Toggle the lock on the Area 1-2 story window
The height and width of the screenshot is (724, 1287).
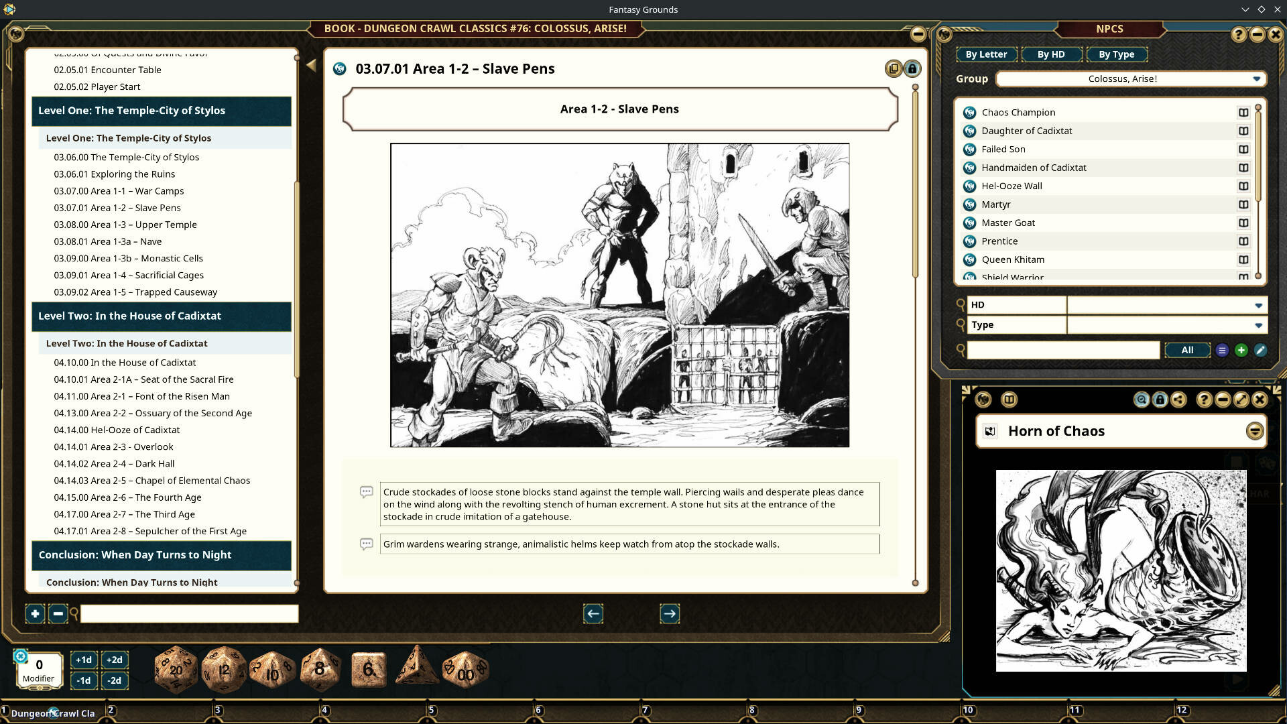912,68
